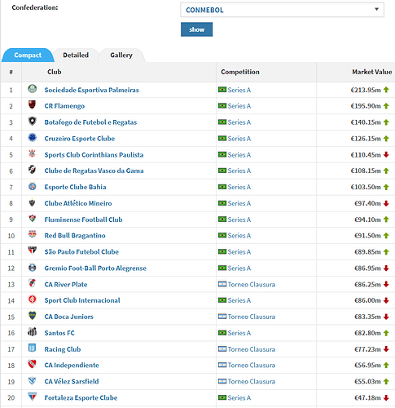Open the CONMEBOL confederation dropdown
This screenshot has width=395, height=408.
(x=282, y=10)
